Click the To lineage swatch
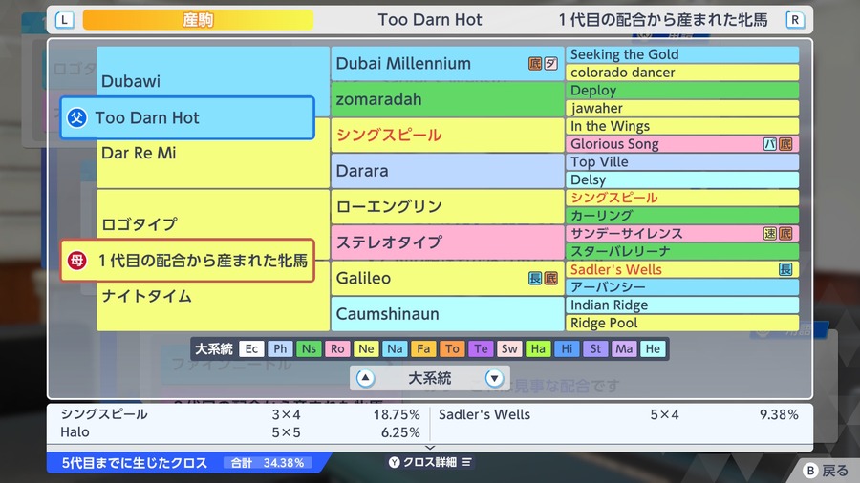Screen dimensions: 860x483 [452, 348]
